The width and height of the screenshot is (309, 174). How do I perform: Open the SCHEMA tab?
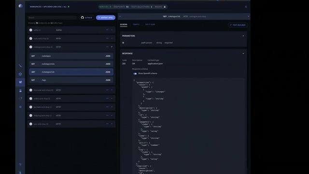pos(124,25)
